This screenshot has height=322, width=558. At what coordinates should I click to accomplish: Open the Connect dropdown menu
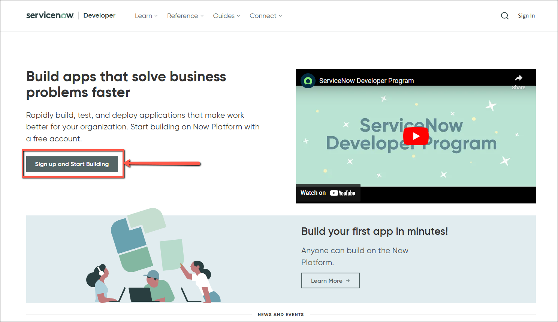coord(263,16)
